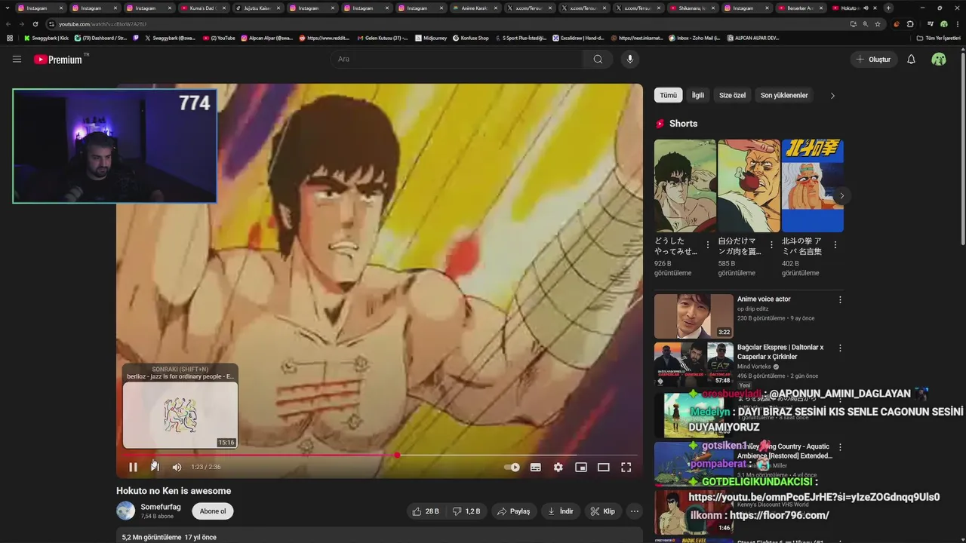Focus the Ara search field

coord(457,59)
